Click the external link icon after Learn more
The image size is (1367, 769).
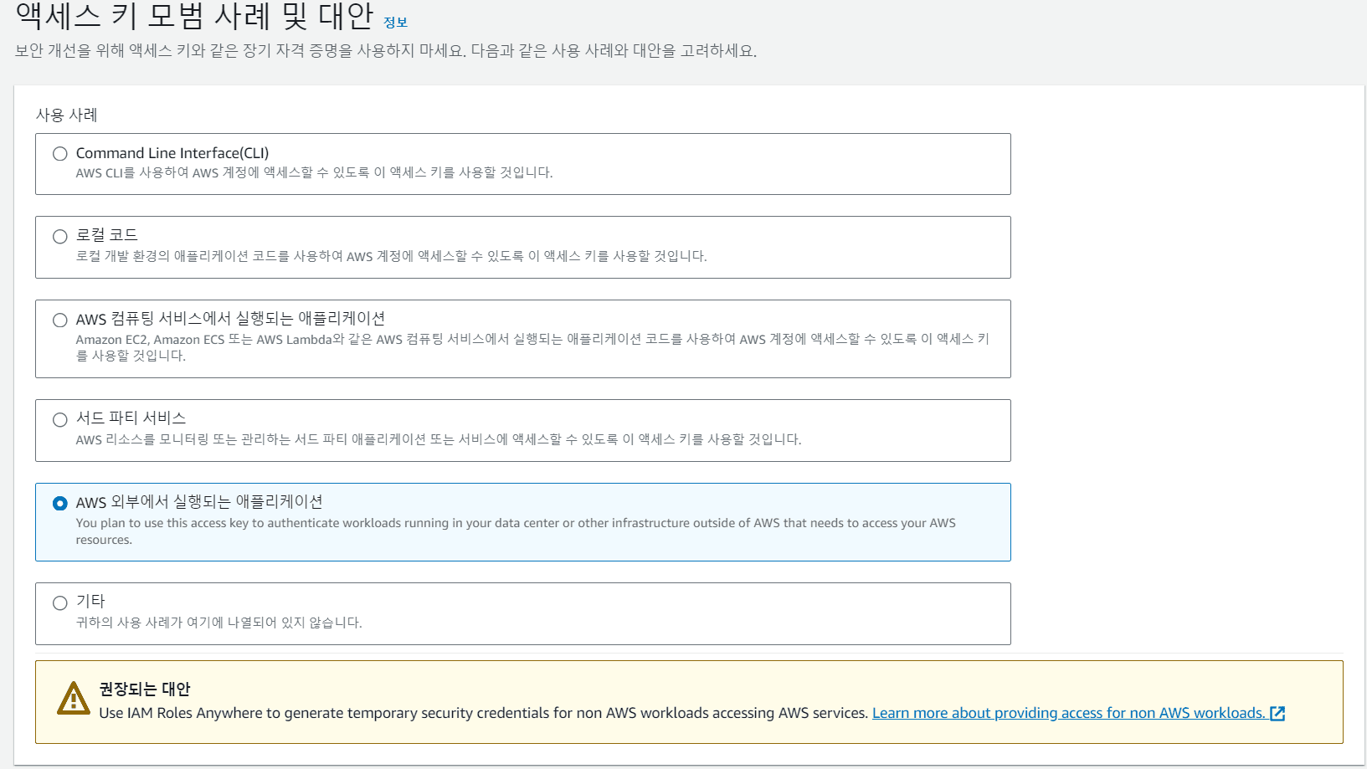[1277, 714]
